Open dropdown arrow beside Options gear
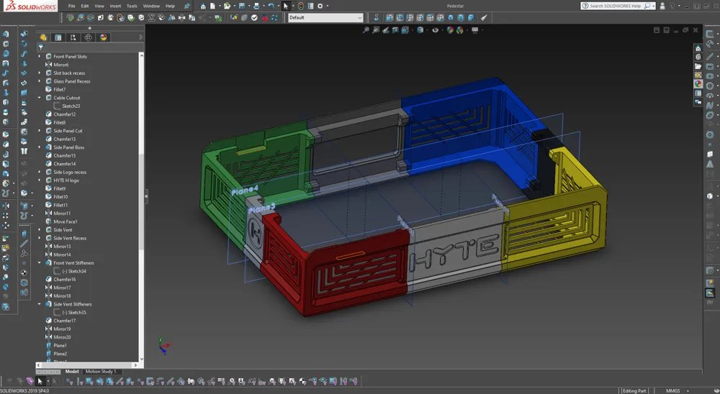Viewport: 720px width, 394px height. tap(327, 6)
